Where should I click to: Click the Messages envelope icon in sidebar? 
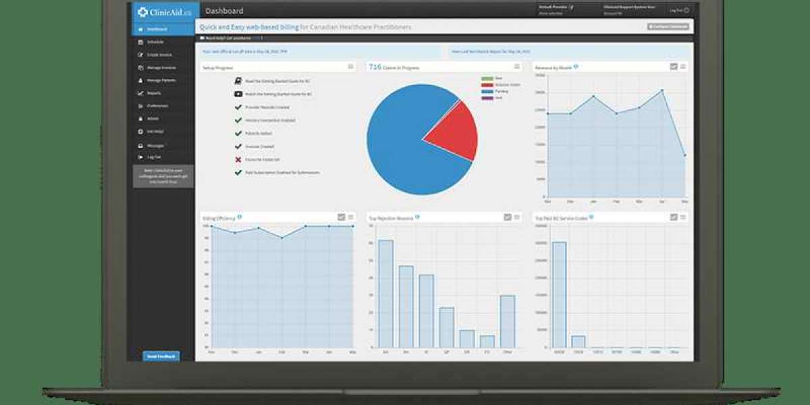tap(140, 146)
